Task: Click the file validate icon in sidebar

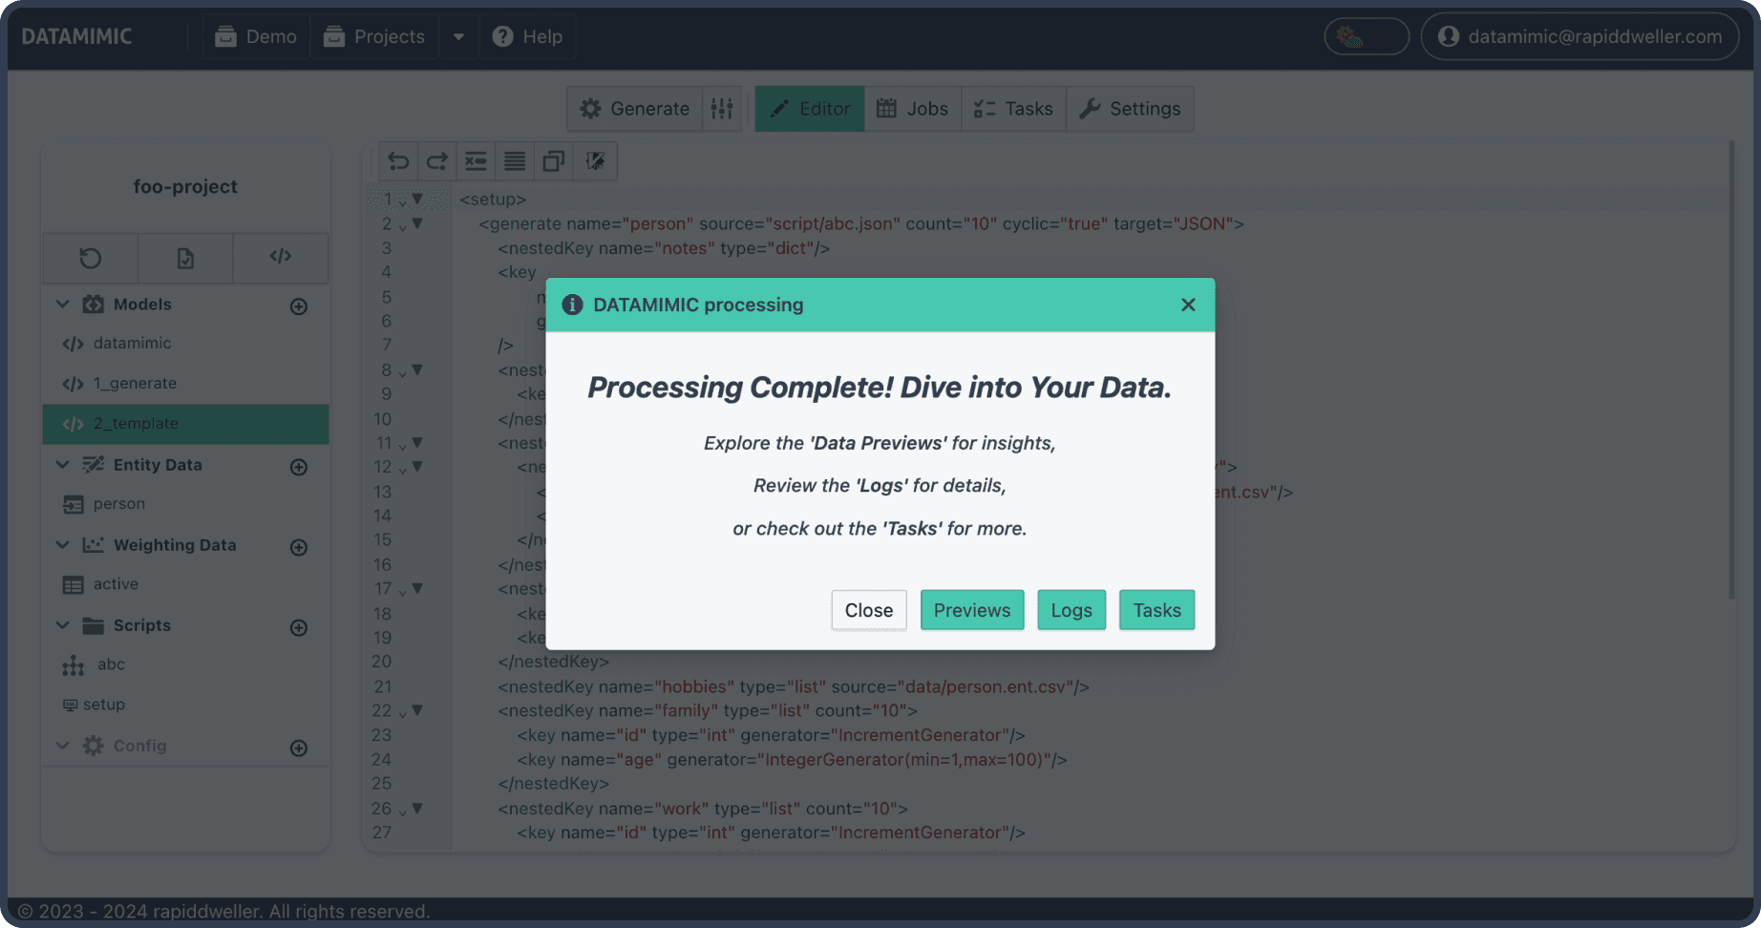Action: pos(185,258)
